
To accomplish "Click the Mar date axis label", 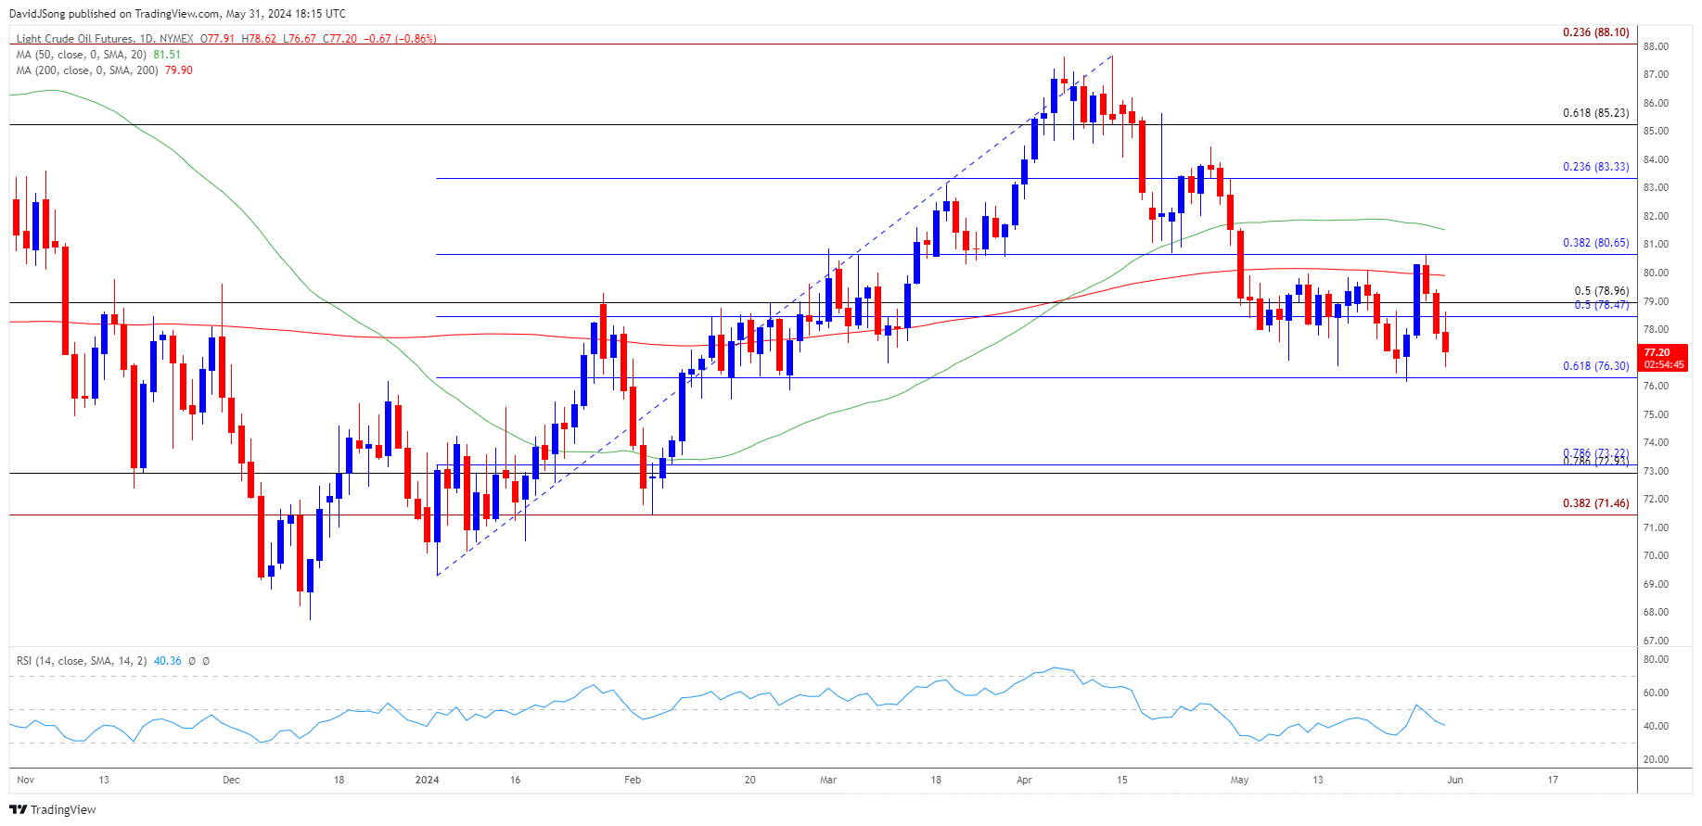I will coord(828,780).
